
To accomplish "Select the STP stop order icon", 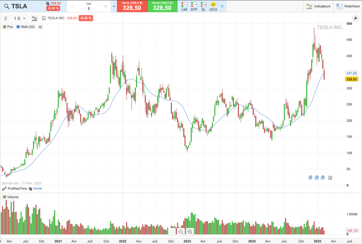I will click(194, 6).
